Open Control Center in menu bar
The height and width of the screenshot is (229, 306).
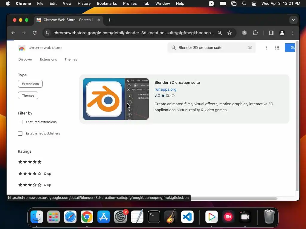pos(254,4)
